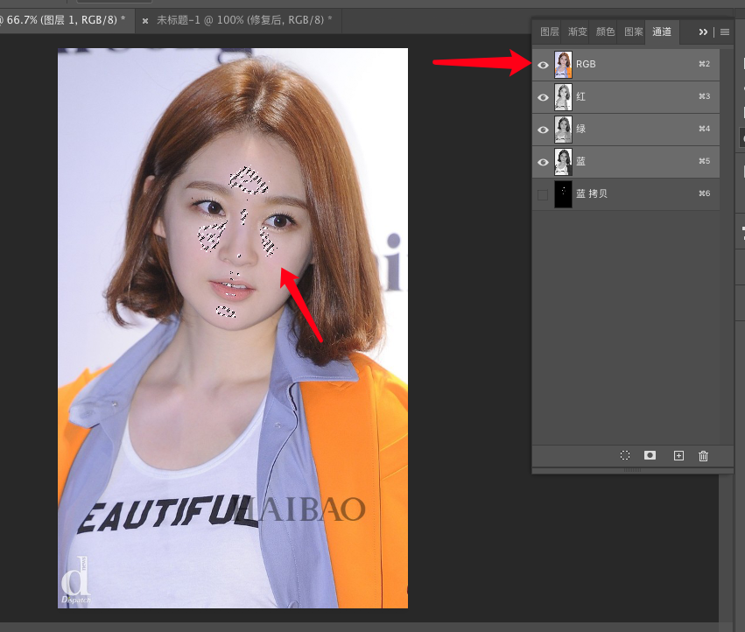Switch to the 颜色 tab
The width and height of the screenshot is (745, 632).
point(605,32)
